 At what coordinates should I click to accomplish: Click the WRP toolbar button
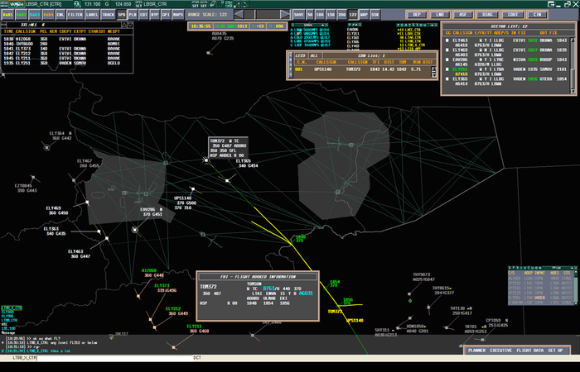(x=364, y=15)
